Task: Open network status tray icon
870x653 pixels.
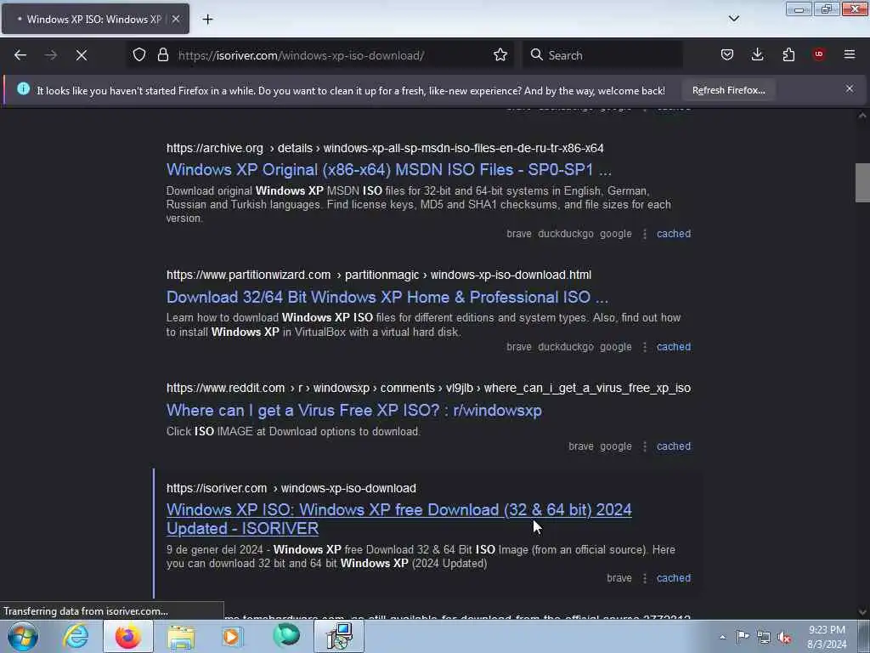Action: 764,638
